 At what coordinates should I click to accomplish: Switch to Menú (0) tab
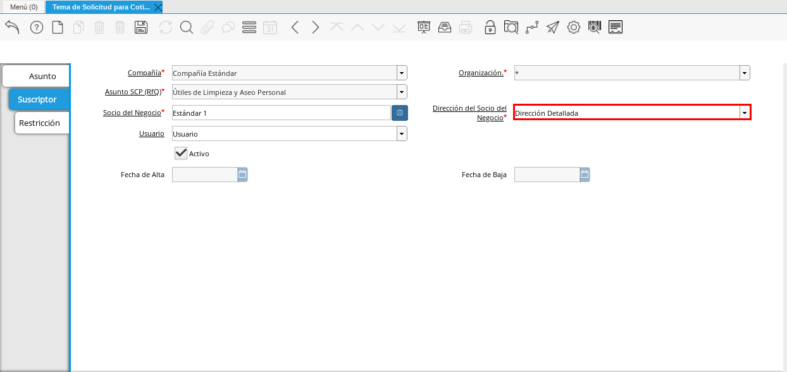[24, 7]
